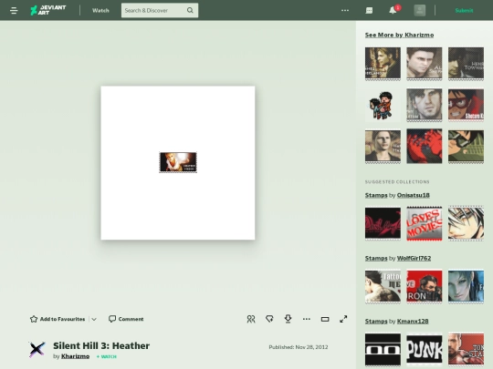493x369 pixels.
Task: Open Stamps collection by Kmanx128
Action: [376, 322]
